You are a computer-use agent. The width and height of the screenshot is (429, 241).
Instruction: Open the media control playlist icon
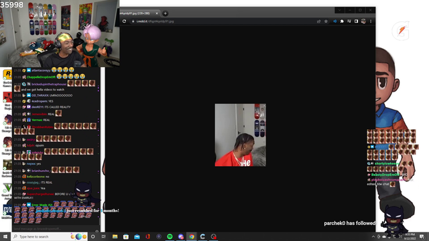[349, 21]
